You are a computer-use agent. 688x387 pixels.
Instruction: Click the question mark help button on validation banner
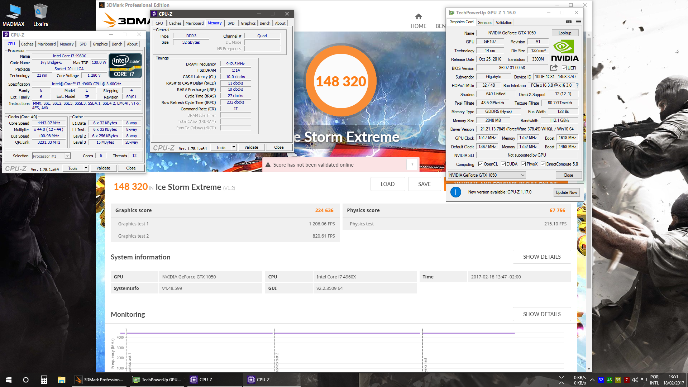click(412, 165)
